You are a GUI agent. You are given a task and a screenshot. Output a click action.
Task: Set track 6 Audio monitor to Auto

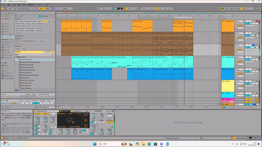[239, 86]
